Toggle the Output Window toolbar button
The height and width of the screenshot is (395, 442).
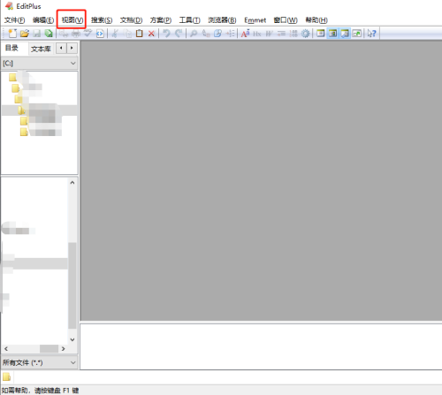(345, 34)
